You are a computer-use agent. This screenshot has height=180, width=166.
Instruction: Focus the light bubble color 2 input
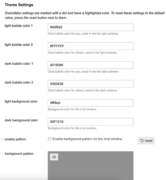click(x=90, y=46)
